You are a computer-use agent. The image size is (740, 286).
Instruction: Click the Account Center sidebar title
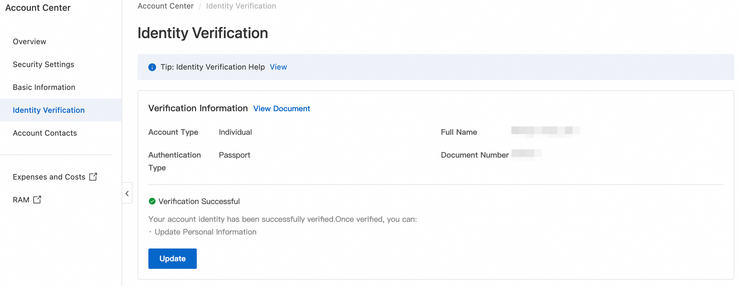tap(38, 8)
